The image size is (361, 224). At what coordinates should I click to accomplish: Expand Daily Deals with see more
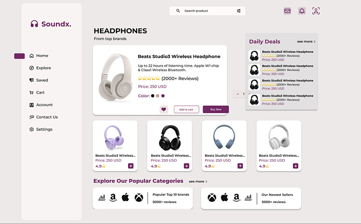(306, 41)
